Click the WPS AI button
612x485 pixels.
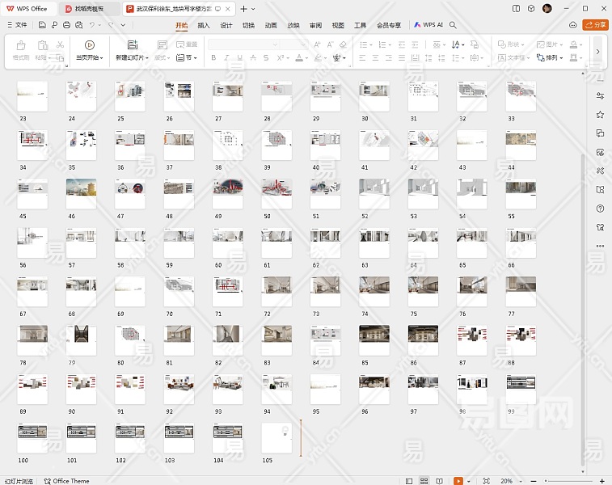(428, 25)
